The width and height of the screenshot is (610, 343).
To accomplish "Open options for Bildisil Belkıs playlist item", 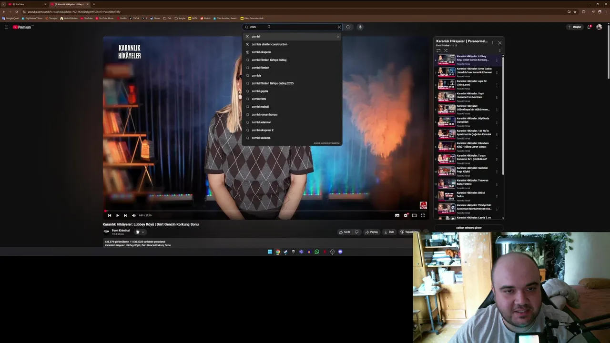I will point(497,196).
